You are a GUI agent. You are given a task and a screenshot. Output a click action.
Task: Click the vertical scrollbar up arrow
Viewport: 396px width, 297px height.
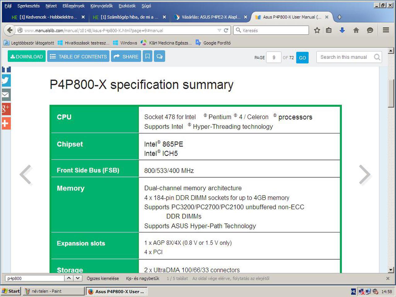coord(391,51)
